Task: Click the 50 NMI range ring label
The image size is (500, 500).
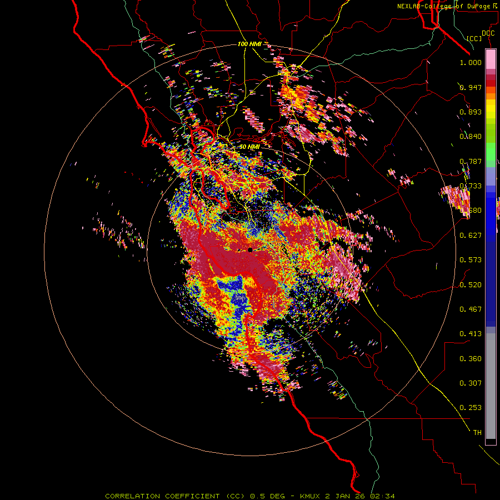Action: [x=249, y=147]
